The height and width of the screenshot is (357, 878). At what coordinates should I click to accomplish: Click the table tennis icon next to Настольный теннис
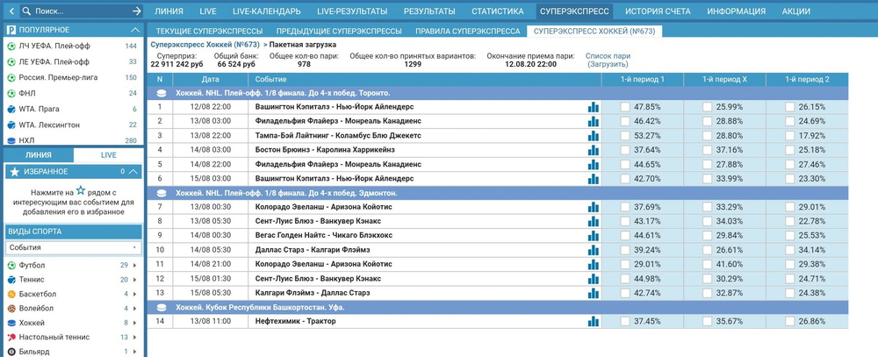[11, 338]
